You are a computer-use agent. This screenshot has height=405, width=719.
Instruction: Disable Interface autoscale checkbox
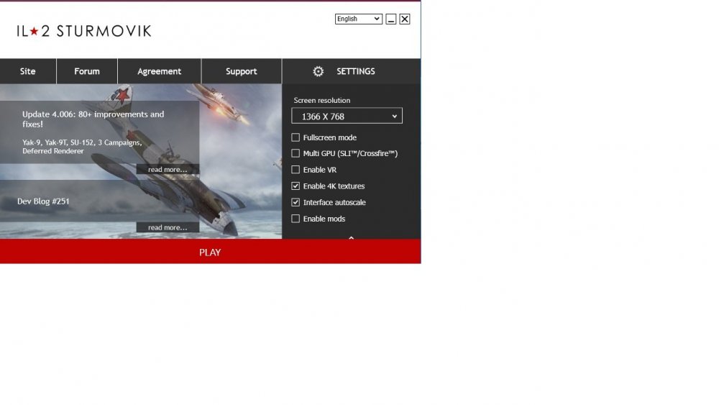pyautogui.click(x=296, y=202)
